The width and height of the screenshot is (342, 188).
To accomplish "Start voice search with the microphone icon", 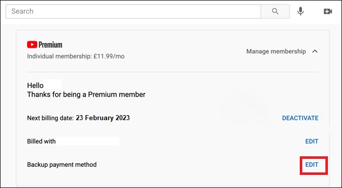I will pyautogui.click(x=301, y=11).
